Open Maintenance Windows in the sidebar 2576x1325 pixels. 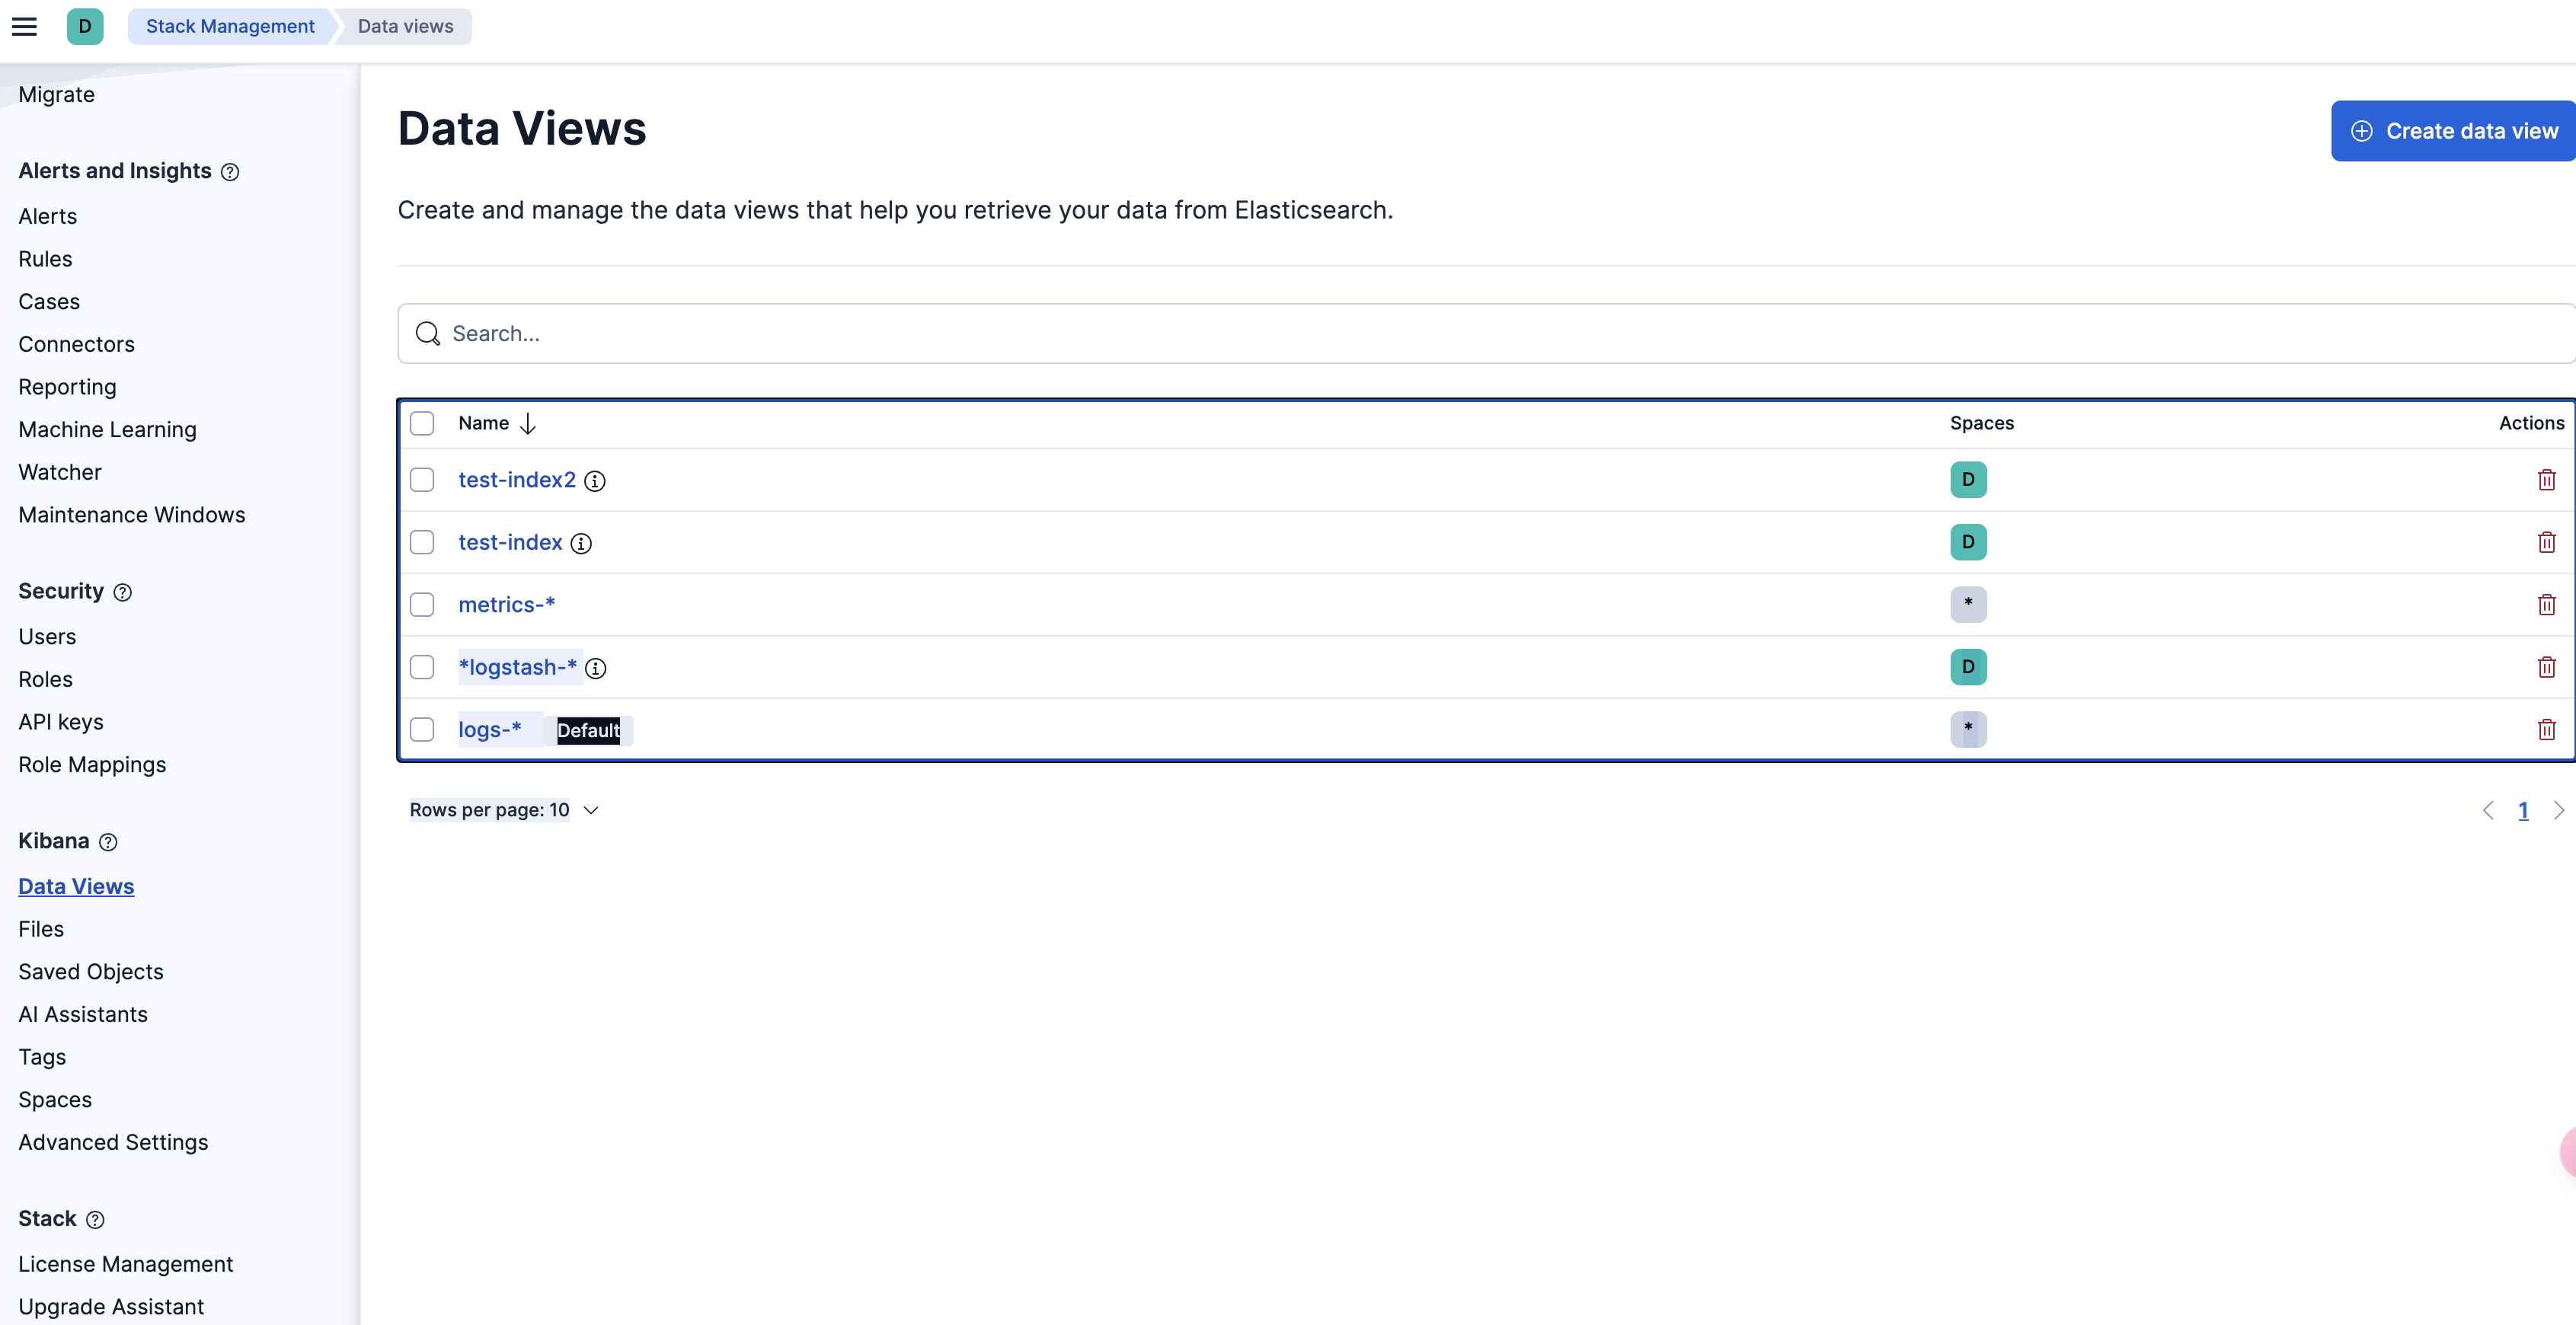132,516
